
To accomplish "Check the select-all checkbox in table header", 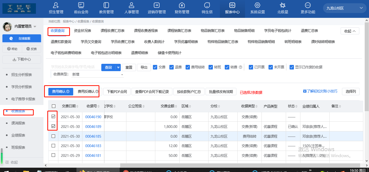I will click(53, 106).
